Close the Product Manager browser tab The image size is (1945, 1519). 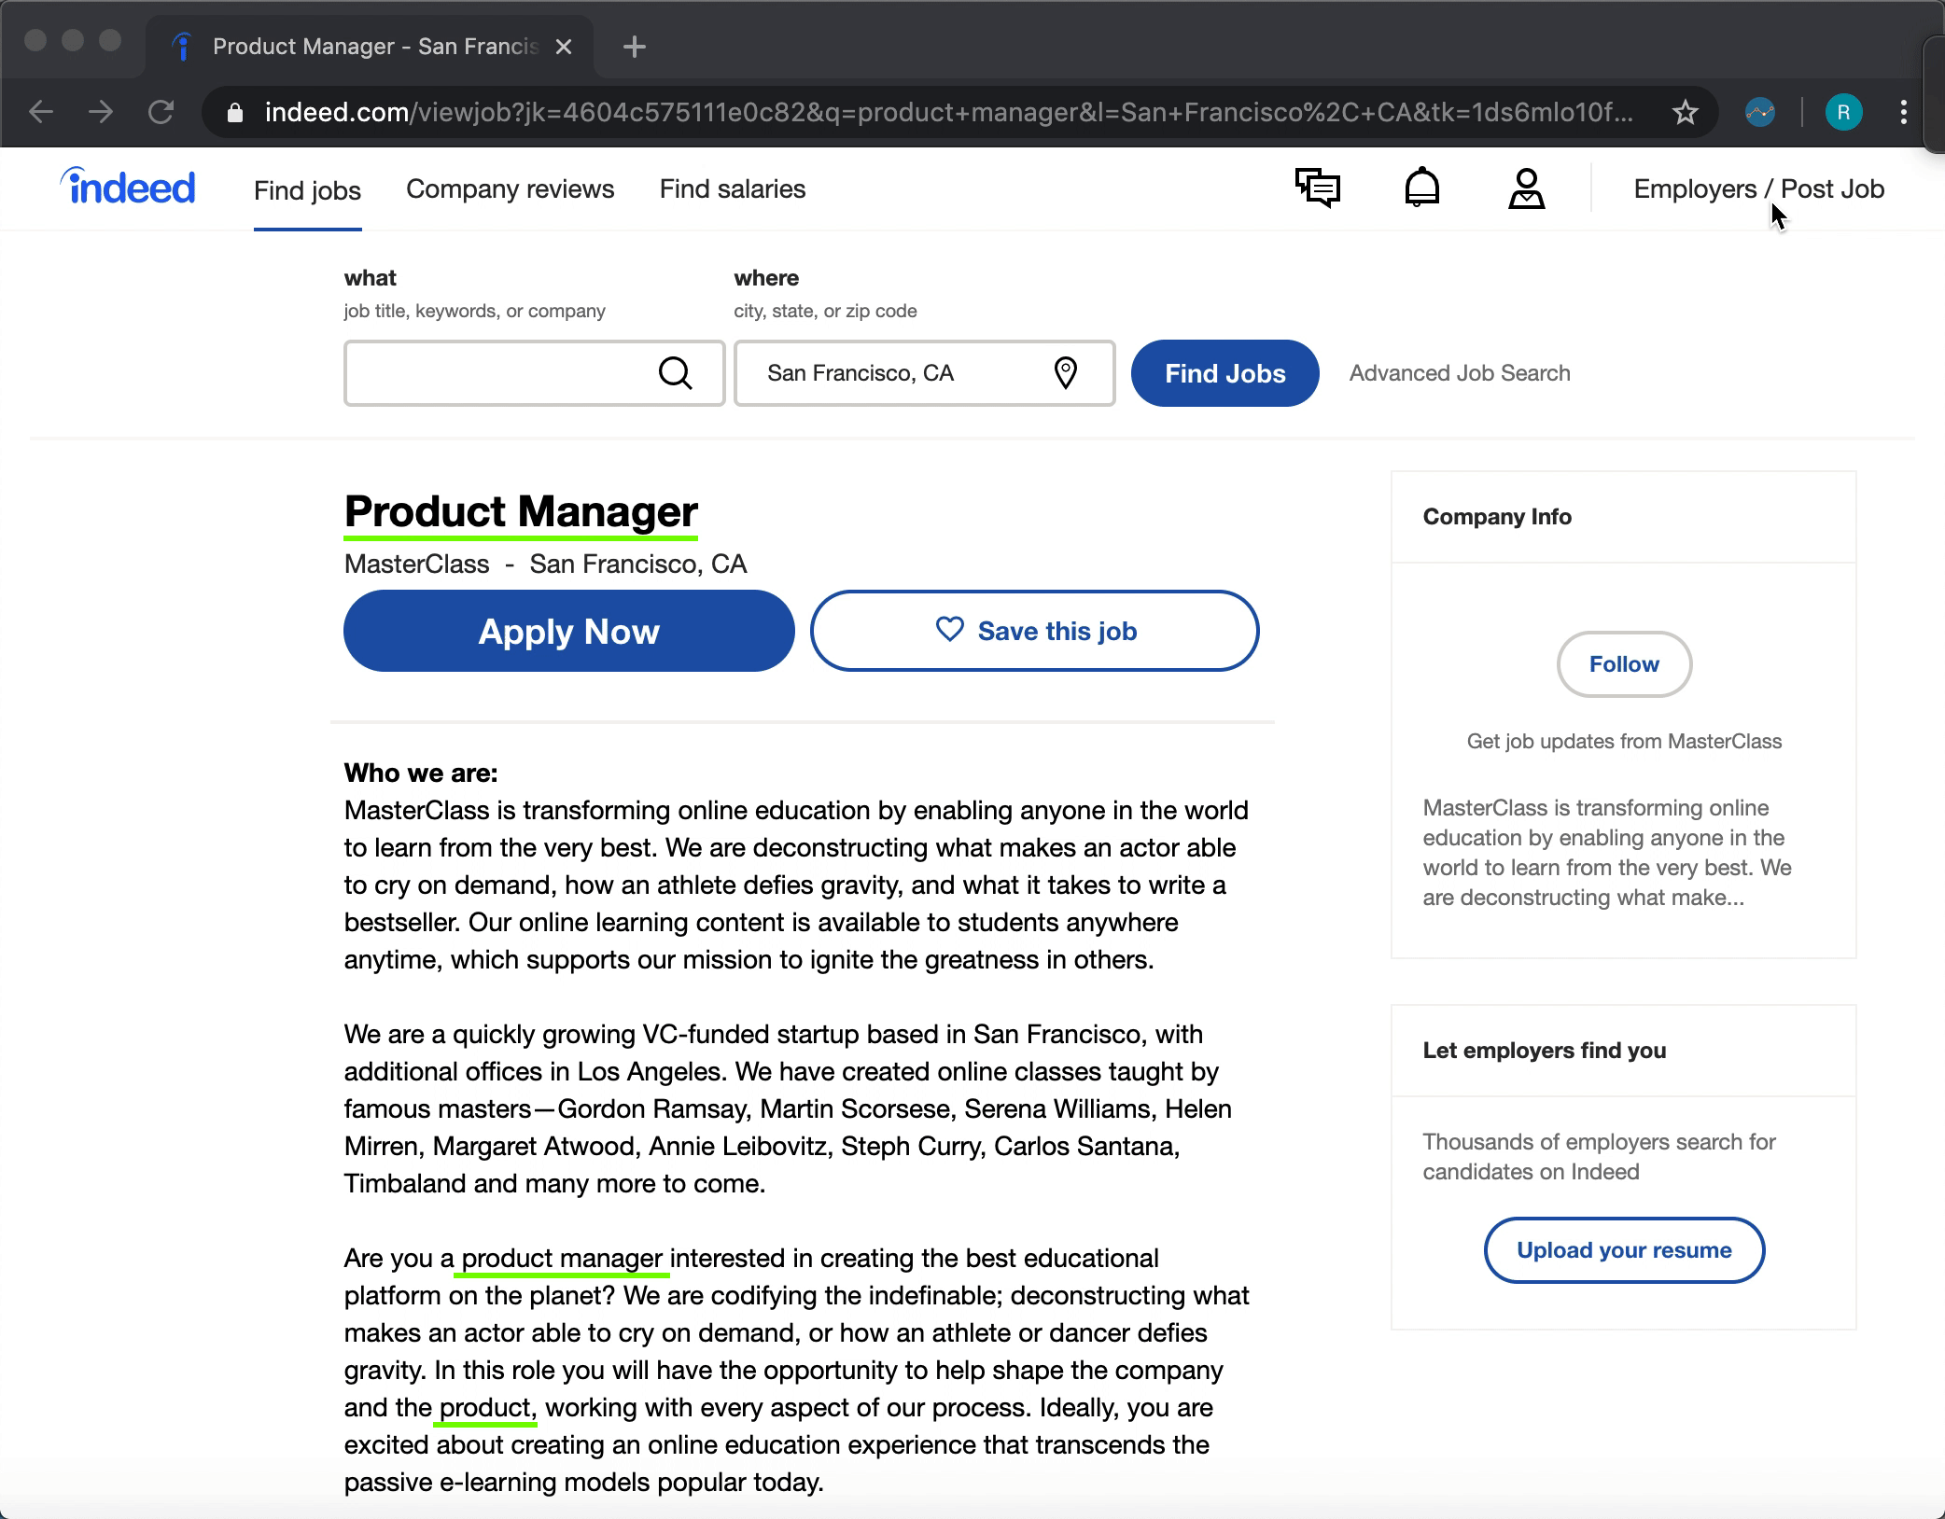point(564,47)
